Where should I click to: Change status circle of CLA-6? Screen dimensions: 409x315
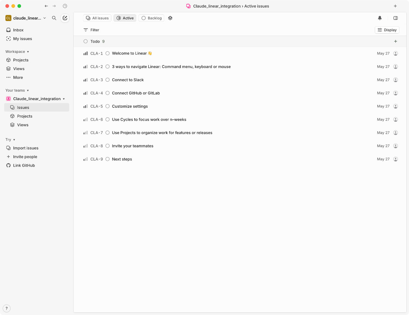point(108,119)
